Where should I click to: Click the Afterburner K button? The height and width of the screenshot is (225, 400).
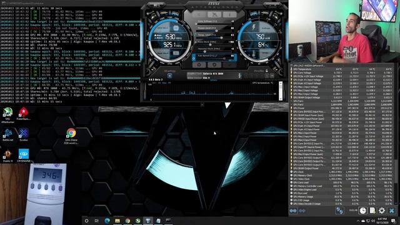pyautogui.click(x=199, y=14)
